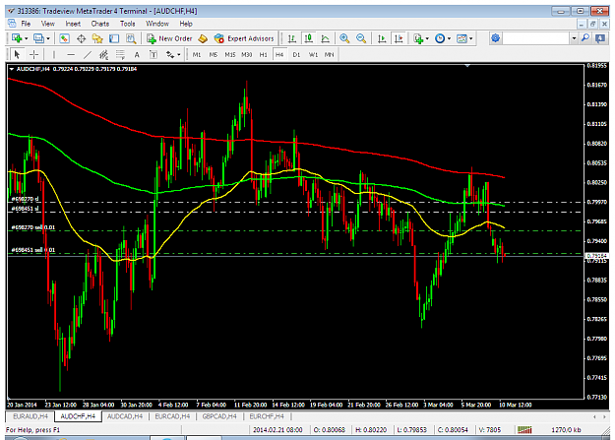Screen dimensions: 615x440
Task: Select the Trendline drawing tool
Action: tap(87, 54)
